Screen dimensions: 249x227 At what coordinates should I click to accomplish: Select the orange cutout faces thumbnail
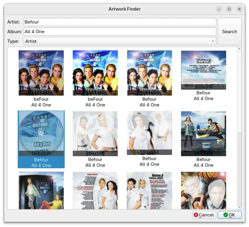203,190
